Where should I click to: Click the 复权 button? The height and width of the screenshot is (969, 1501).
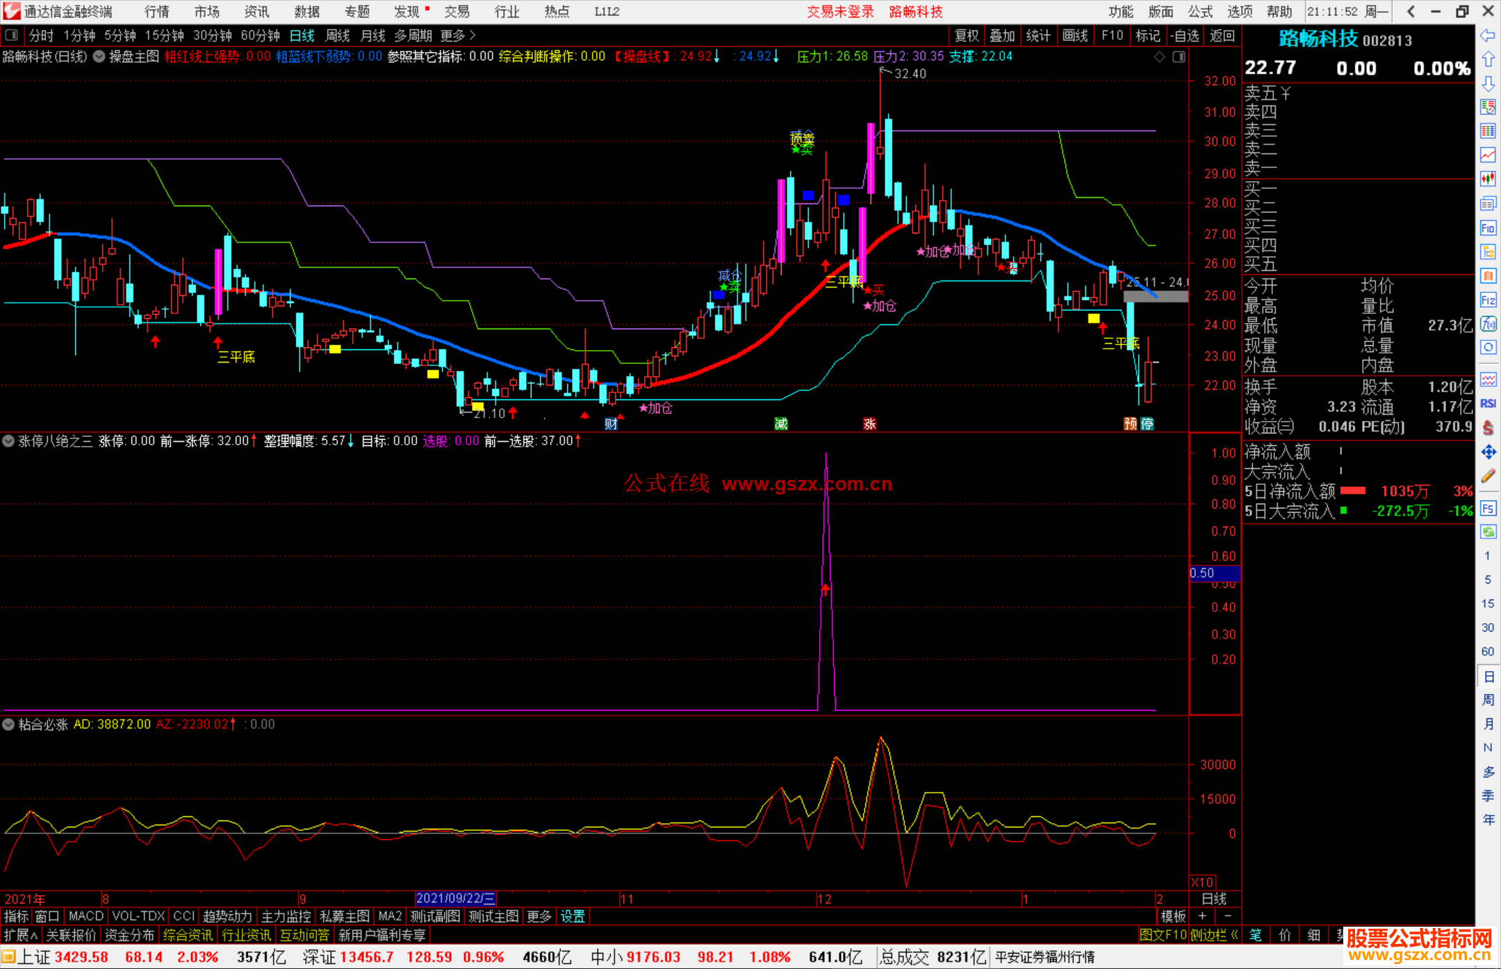point(967,35)
